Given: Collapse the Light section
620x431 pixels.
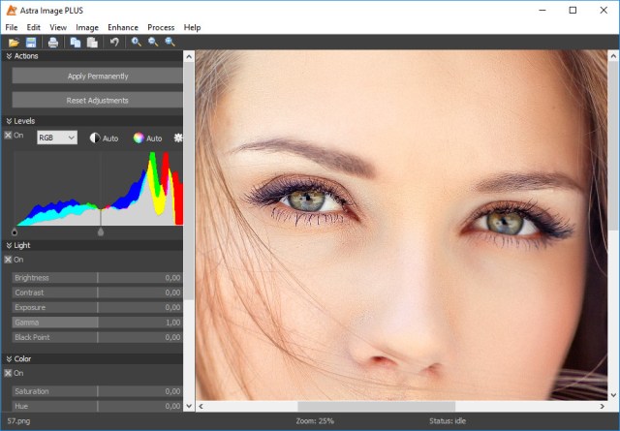Looking at the screenshot, I should 9,245.
